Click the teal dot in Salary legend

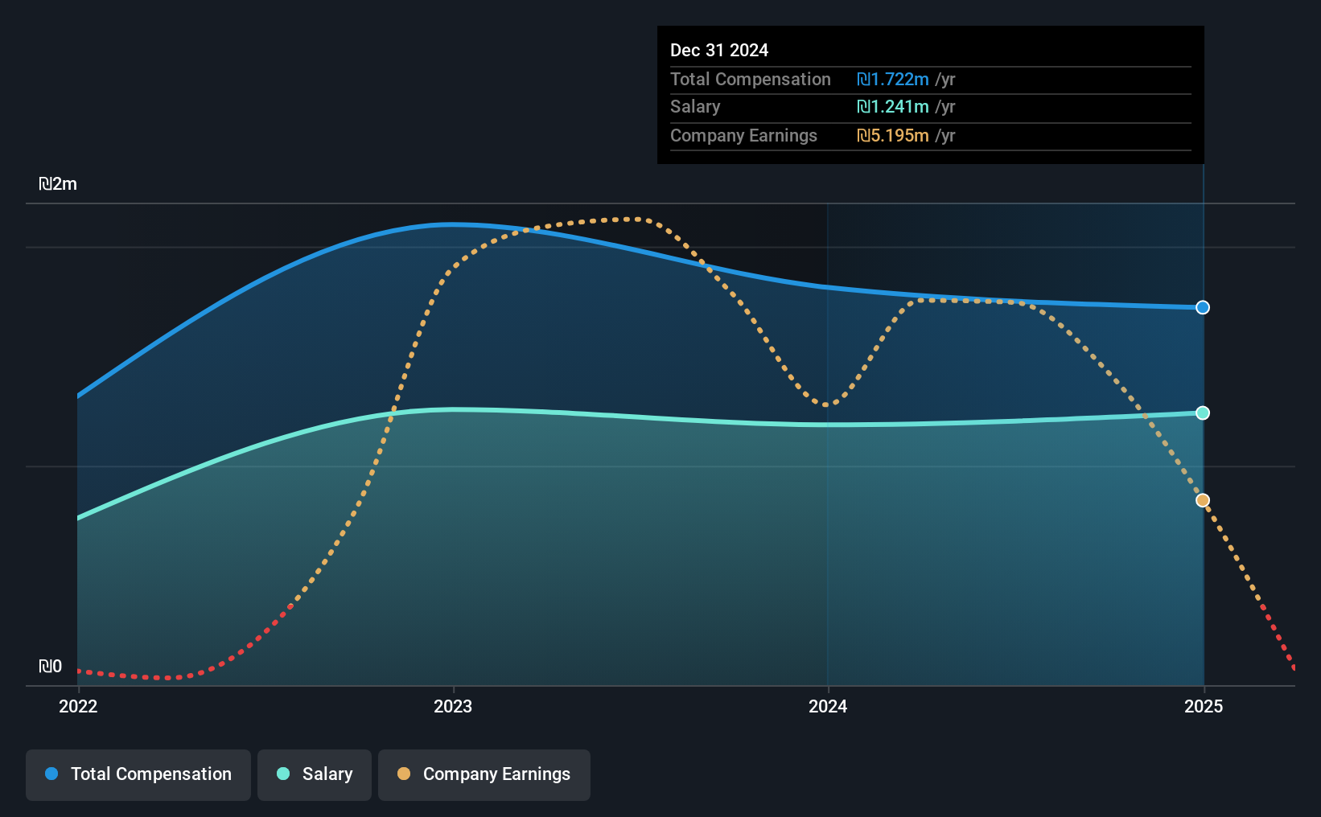pyautogui.click(x=283, y=774)
